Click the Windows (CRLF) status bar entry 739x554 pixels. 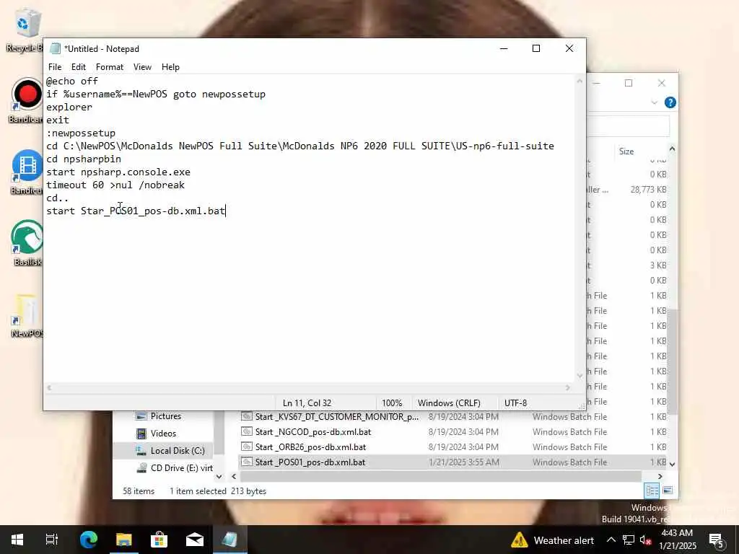tap(449, 403)
